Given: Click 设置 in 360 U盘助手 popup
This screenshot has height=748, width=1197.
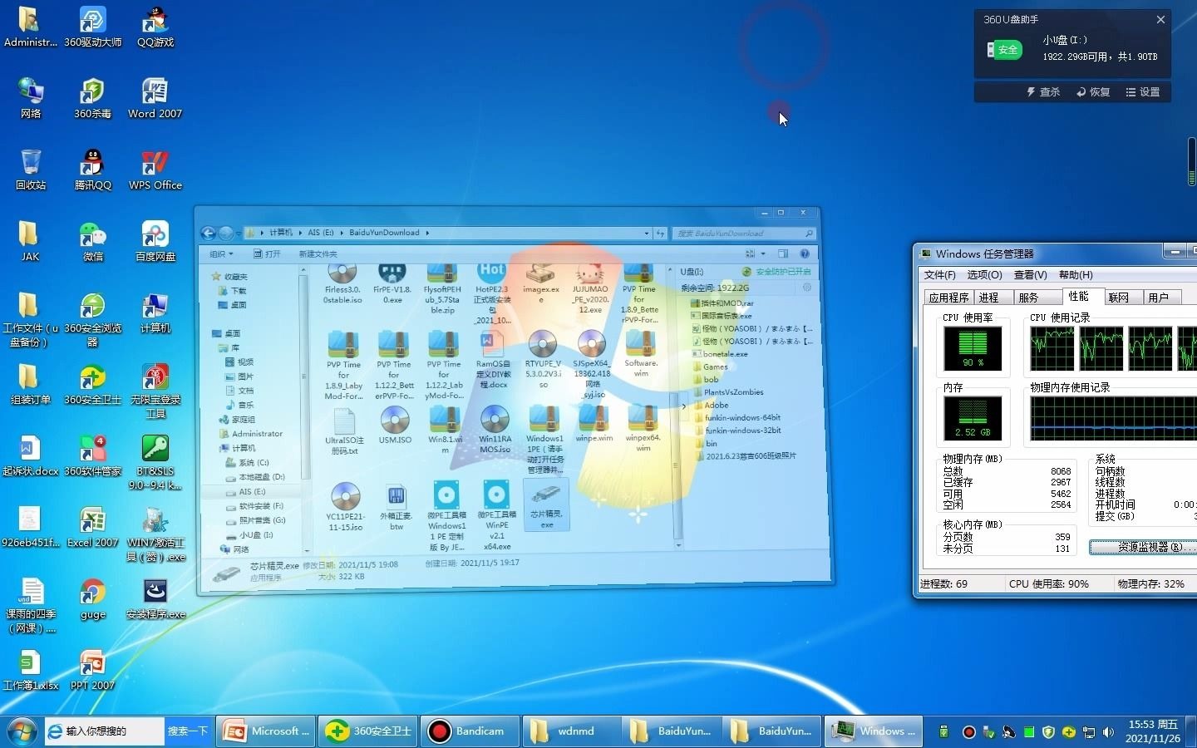Looking at the screenshot, I should coord(1143,92).
